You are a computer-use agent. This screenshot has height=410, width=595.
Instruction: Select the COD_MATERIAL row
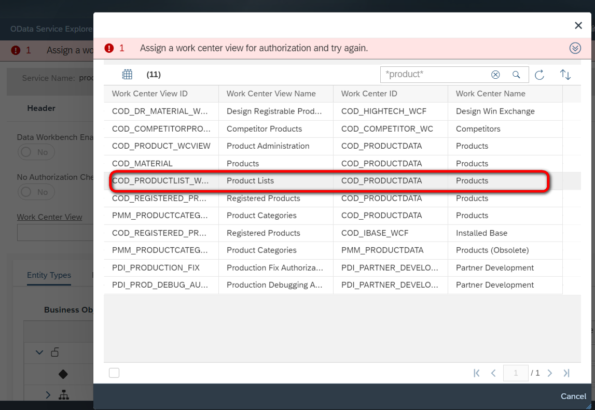(333, 163)
